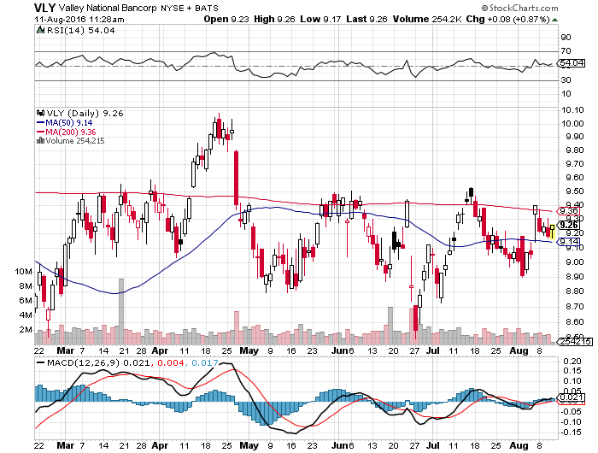Click the red MA(200) legend marker
The height and width of the screenshot is (453, 598).
[x=38, y=131]
